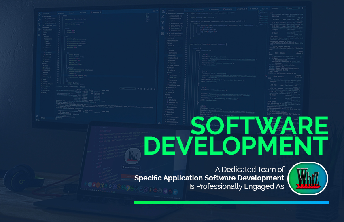Viewport: 344px width, 222px height.
Task: Expand the node_modules folder in the right explorer
Action: point(173,41)
